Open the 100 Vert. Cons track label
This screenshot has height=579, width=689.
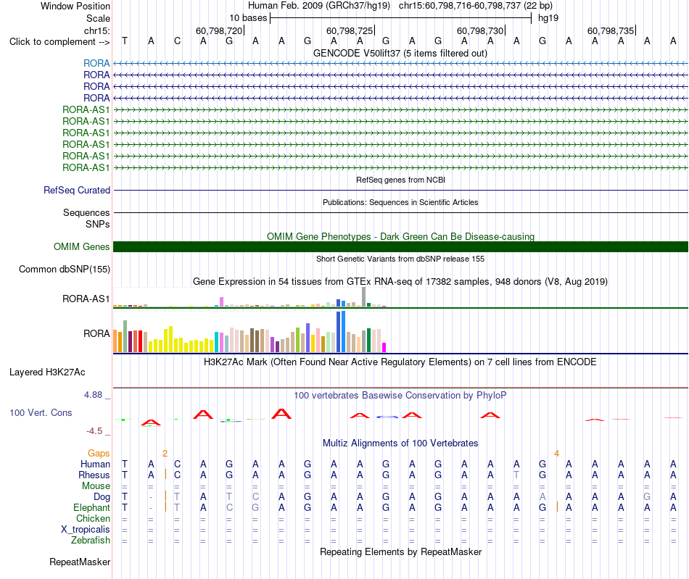click(41, 412)
